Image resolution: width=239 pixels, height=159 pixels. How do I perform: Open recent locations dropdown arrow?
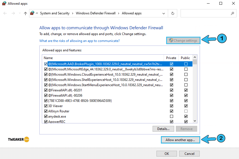click(20, 13)
